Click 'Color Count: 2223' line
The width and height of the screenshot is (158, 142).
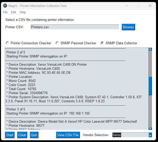pyautogui.click(x=21, y=85)
